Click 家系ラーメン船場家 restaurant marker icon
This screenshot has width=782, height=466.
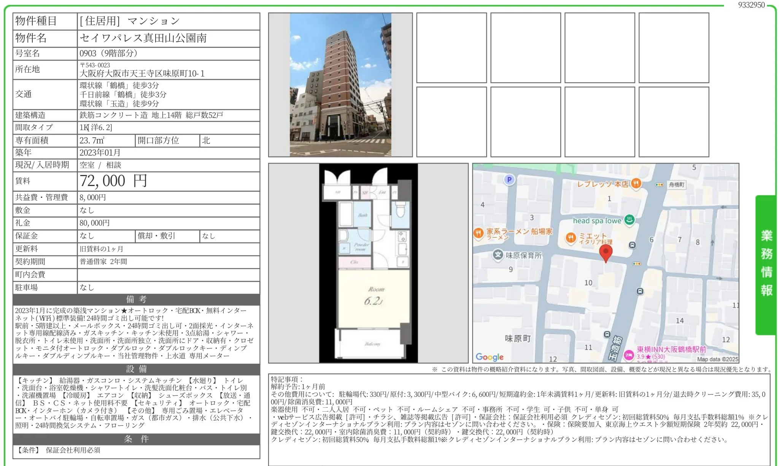pyautogui.click(x=478, y=233)
